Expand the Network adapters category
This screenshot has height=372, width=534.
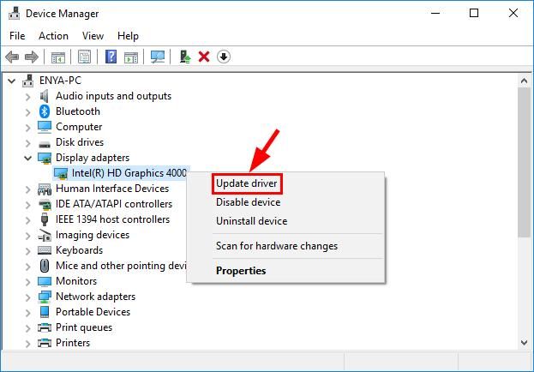coord(27,297)
